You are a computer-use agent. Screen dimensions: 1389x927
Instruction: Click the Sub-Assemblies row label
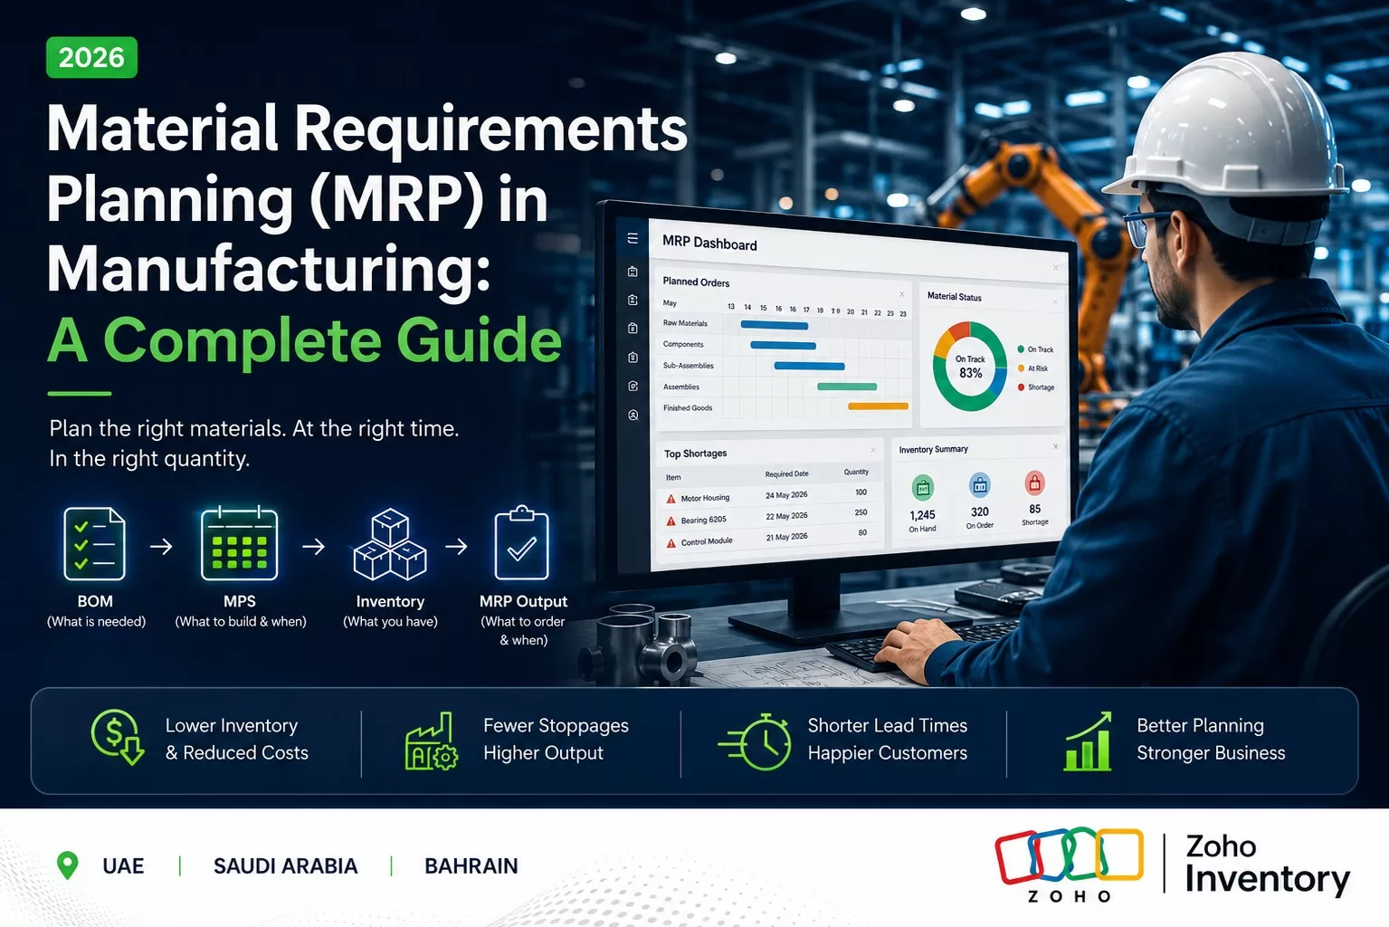tap(688, 366)
